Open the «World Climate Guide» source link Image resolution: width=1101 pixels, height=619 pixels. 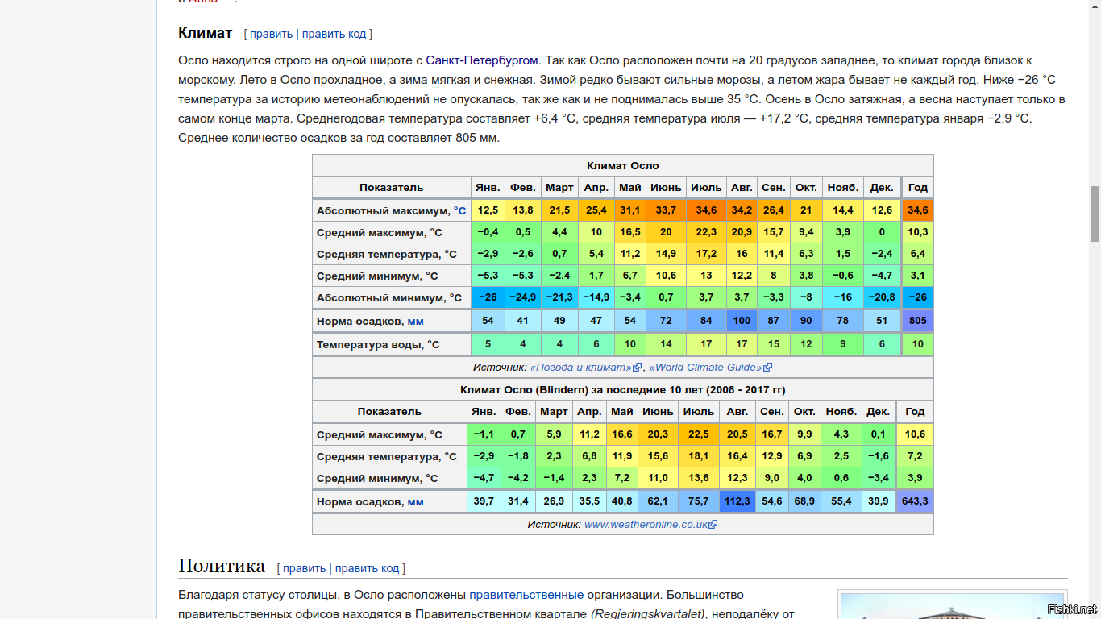click(705, 368)
